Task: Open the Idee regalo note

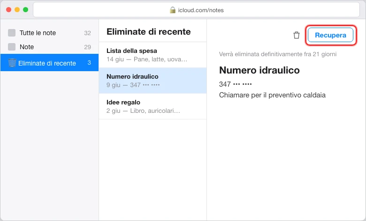Action: tap(152, 106)
